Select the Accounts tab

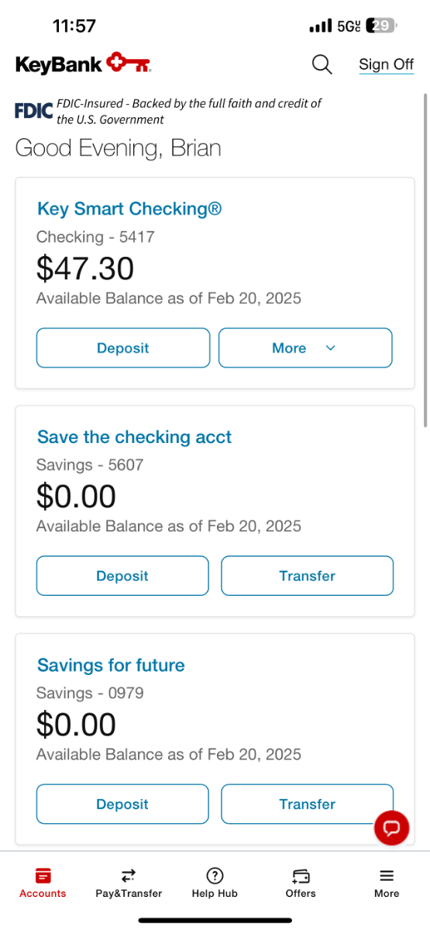click(x=43, y=883)
